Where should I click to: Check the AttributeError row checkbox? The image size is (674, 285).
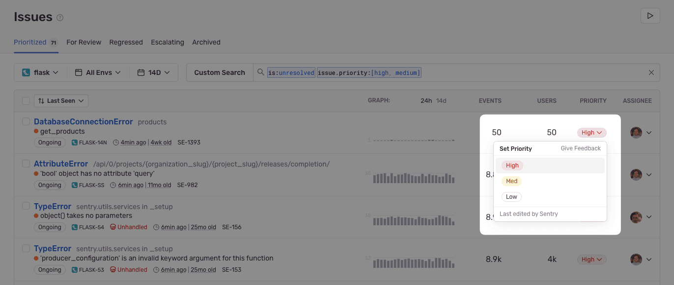(26, 164)
